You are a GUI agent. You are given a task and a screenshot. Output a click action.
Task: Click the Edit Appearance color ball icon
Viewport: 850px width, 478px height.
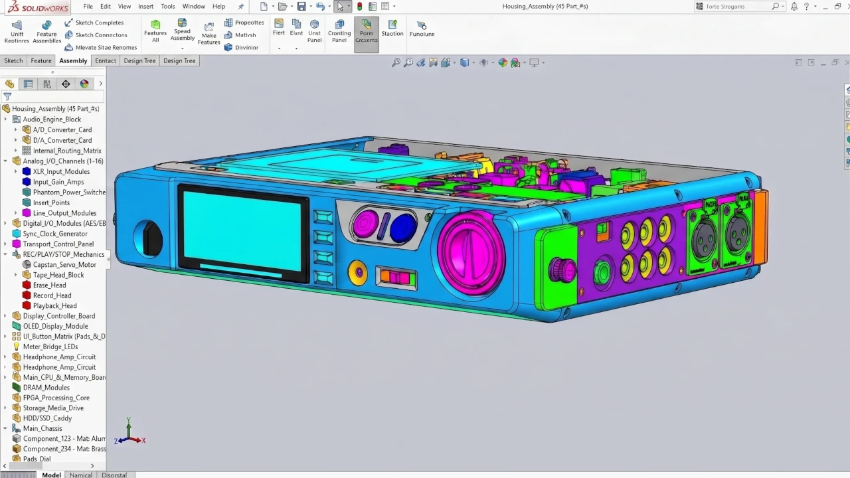pyautogui.click(x=503, y=62)
